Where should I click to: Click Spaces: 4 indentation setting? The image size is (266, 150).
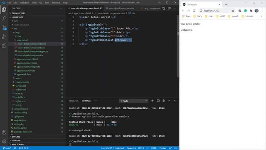coord(131,148)
